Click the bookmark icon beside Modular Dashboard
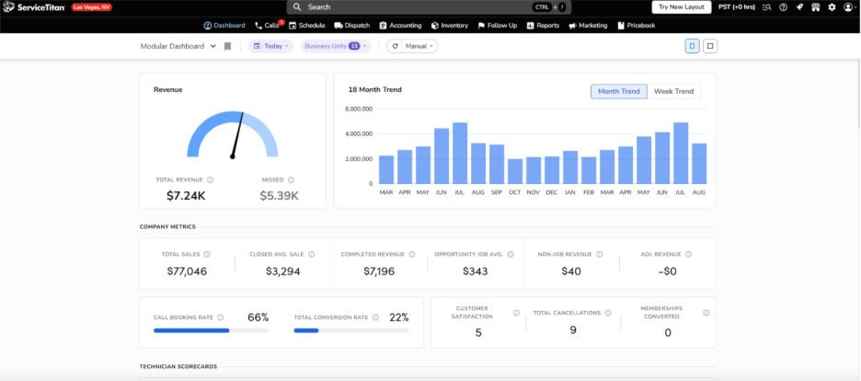Screen dimensions: 861x381 point(227,46)
